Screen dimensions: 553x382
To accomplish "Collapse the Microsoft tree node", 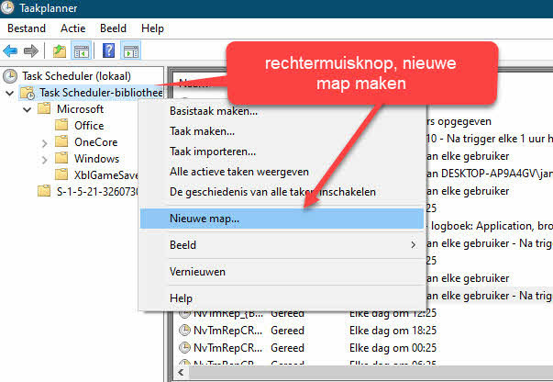I will pyautogui.click(x=28, y=109).
